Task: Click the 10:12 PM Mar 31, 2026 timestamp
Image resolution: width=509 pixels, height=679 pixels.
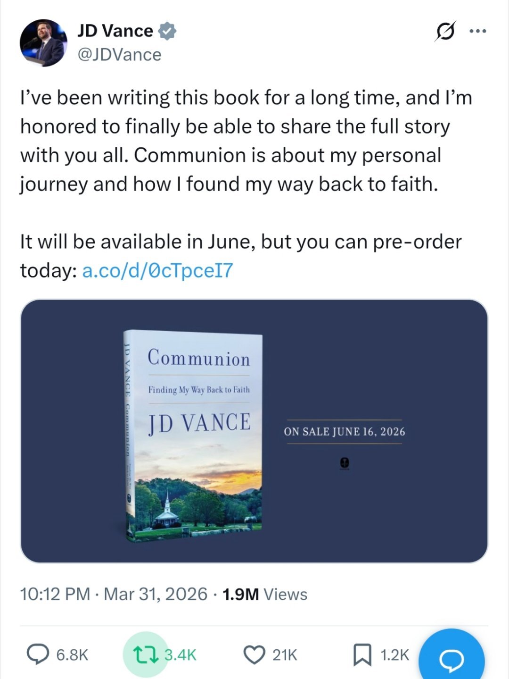Action: (114, 594)
